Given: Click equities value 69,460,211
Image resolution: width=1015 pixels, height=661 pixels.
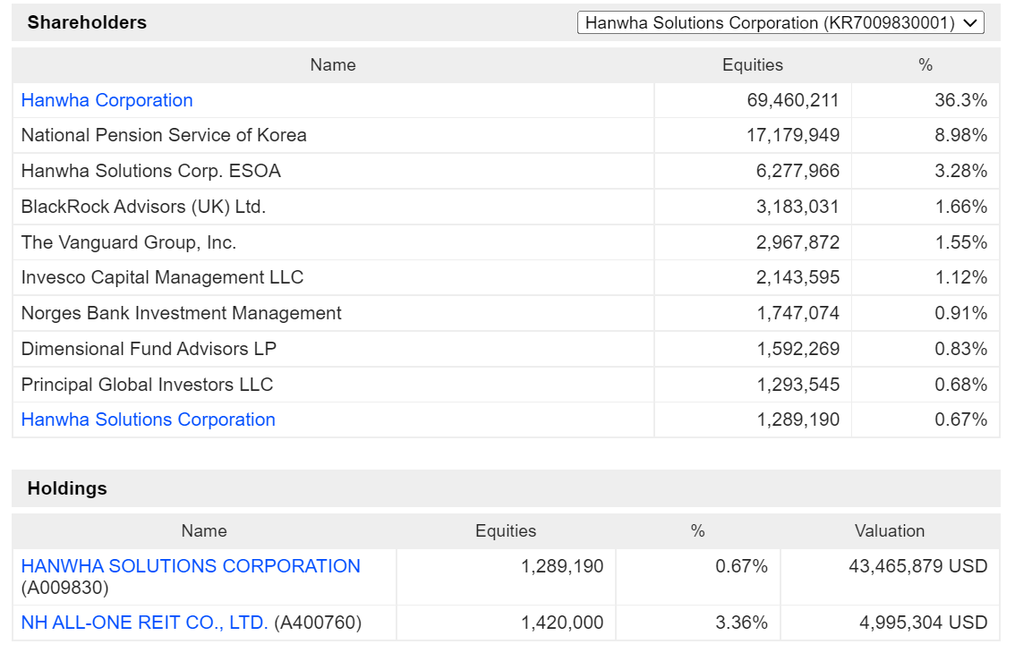Looking at the screenshot, I should click(793, 100).
